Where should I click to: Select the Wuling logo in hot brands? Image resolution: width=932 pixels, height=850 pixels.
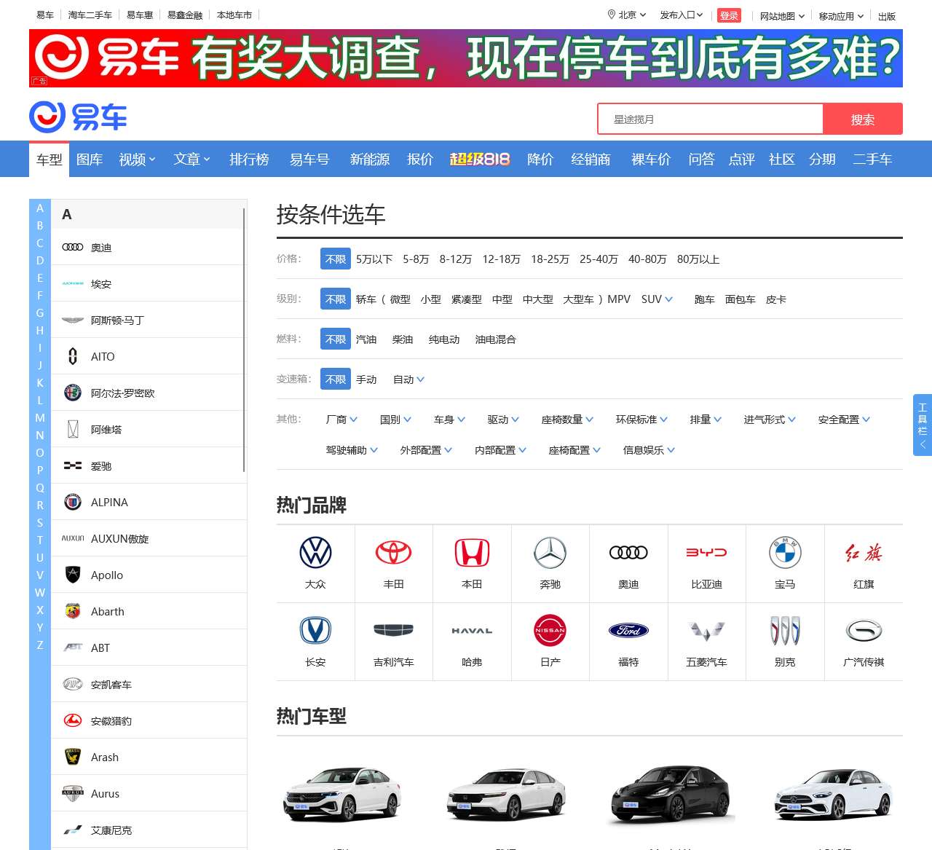(x=706, y=631)
